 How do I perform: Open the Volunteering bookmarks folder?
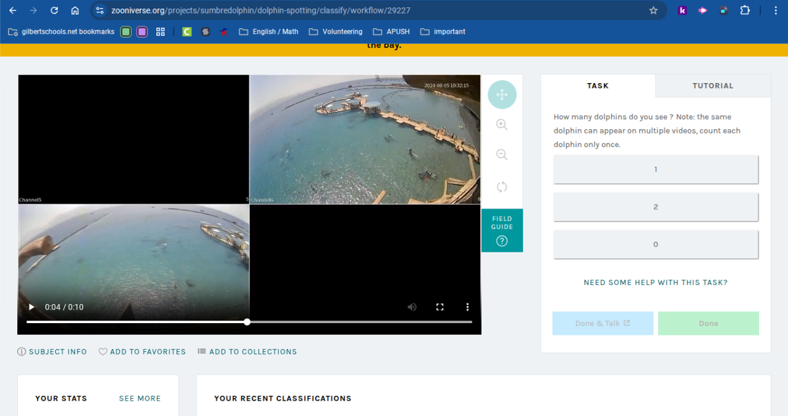click(336, 31)
